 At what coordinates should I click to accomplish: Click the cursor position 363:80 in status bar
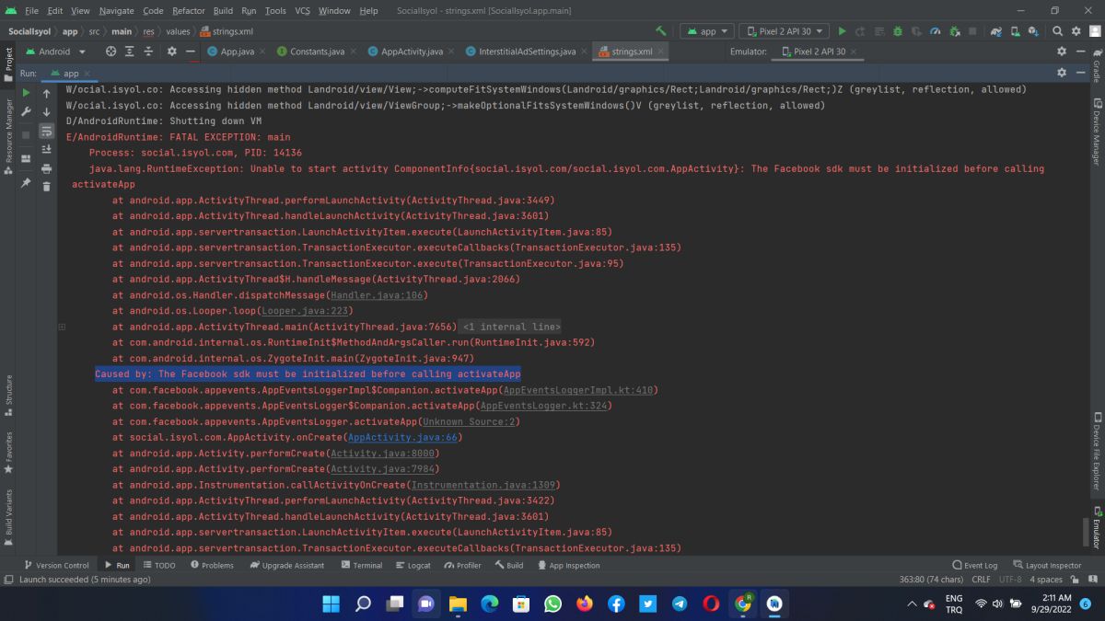pos(931,580)
